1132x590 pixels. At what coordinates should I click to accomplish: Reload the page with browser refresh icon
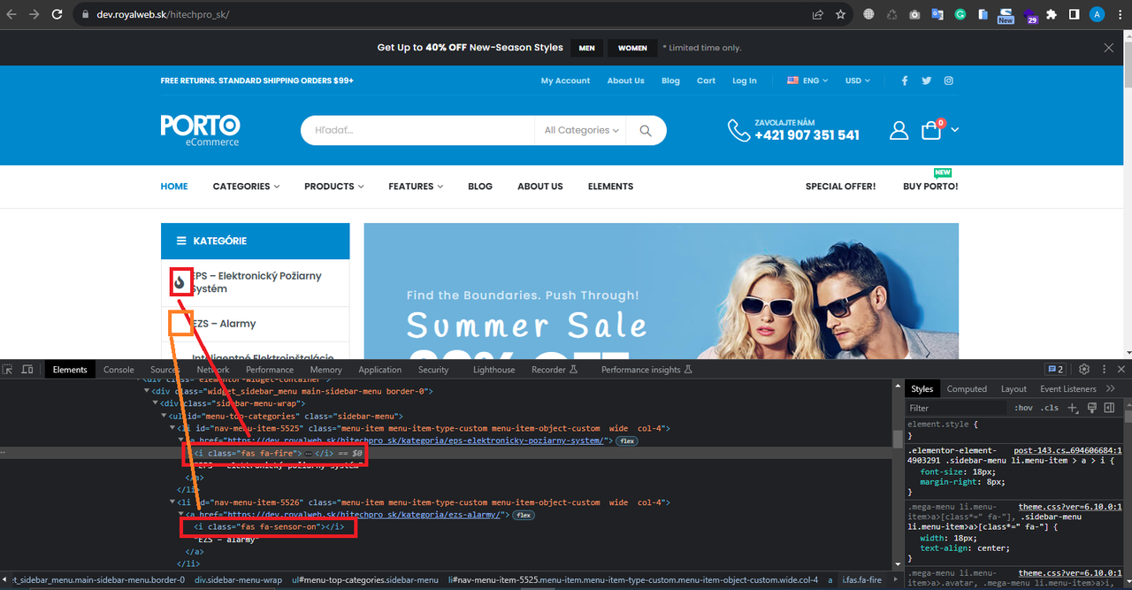click(x=57, y=15)
